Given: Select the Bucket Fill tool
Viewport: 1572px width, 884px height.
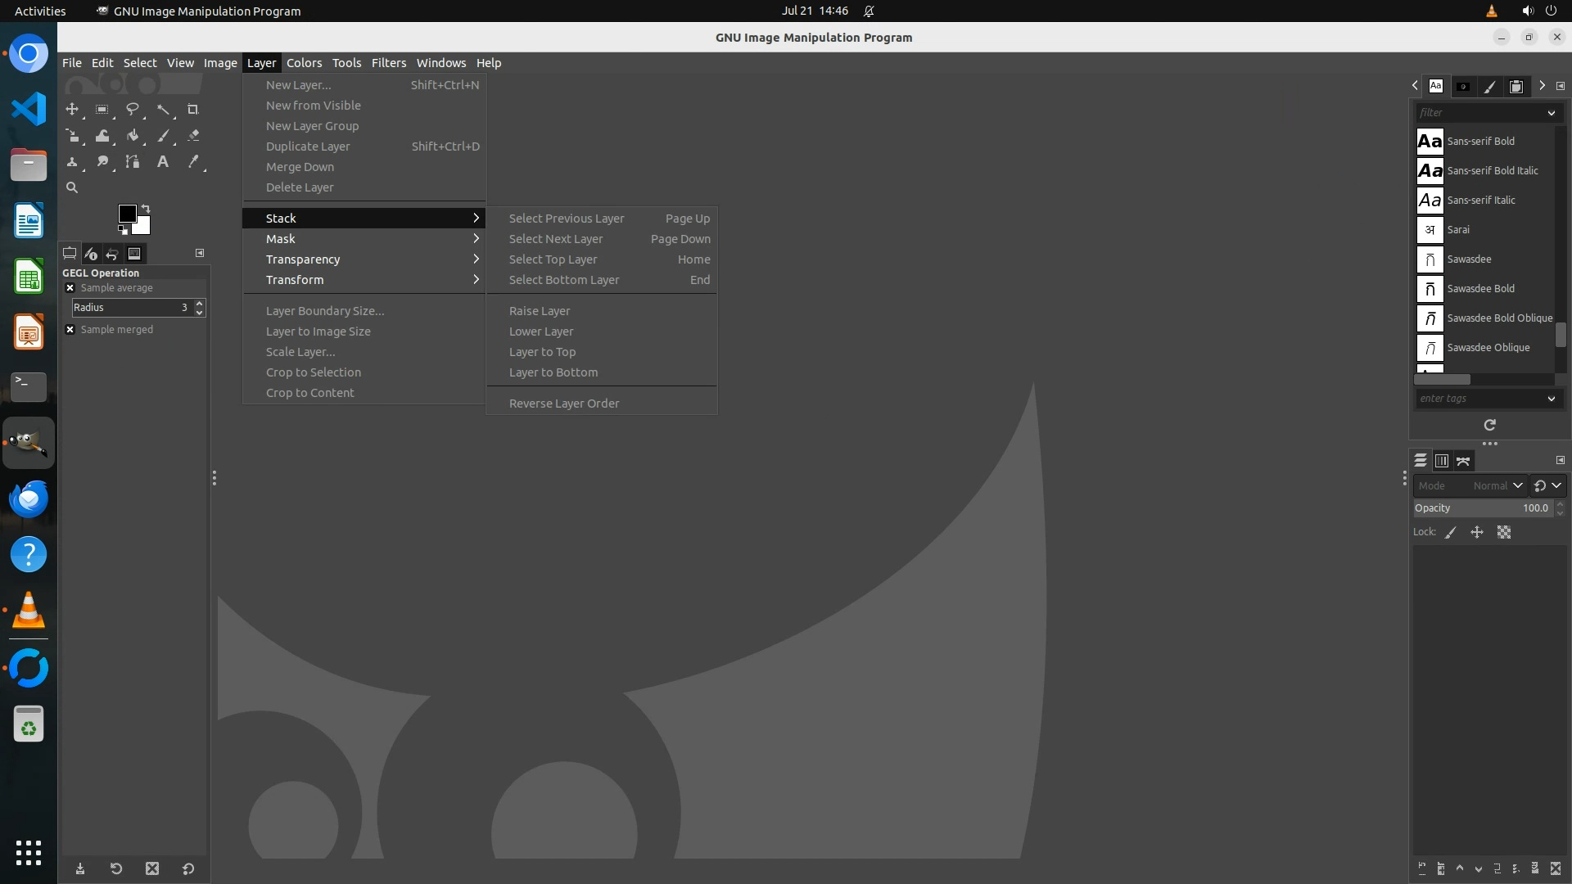Looking at the screenshot, I should click(x=133, y=136).
